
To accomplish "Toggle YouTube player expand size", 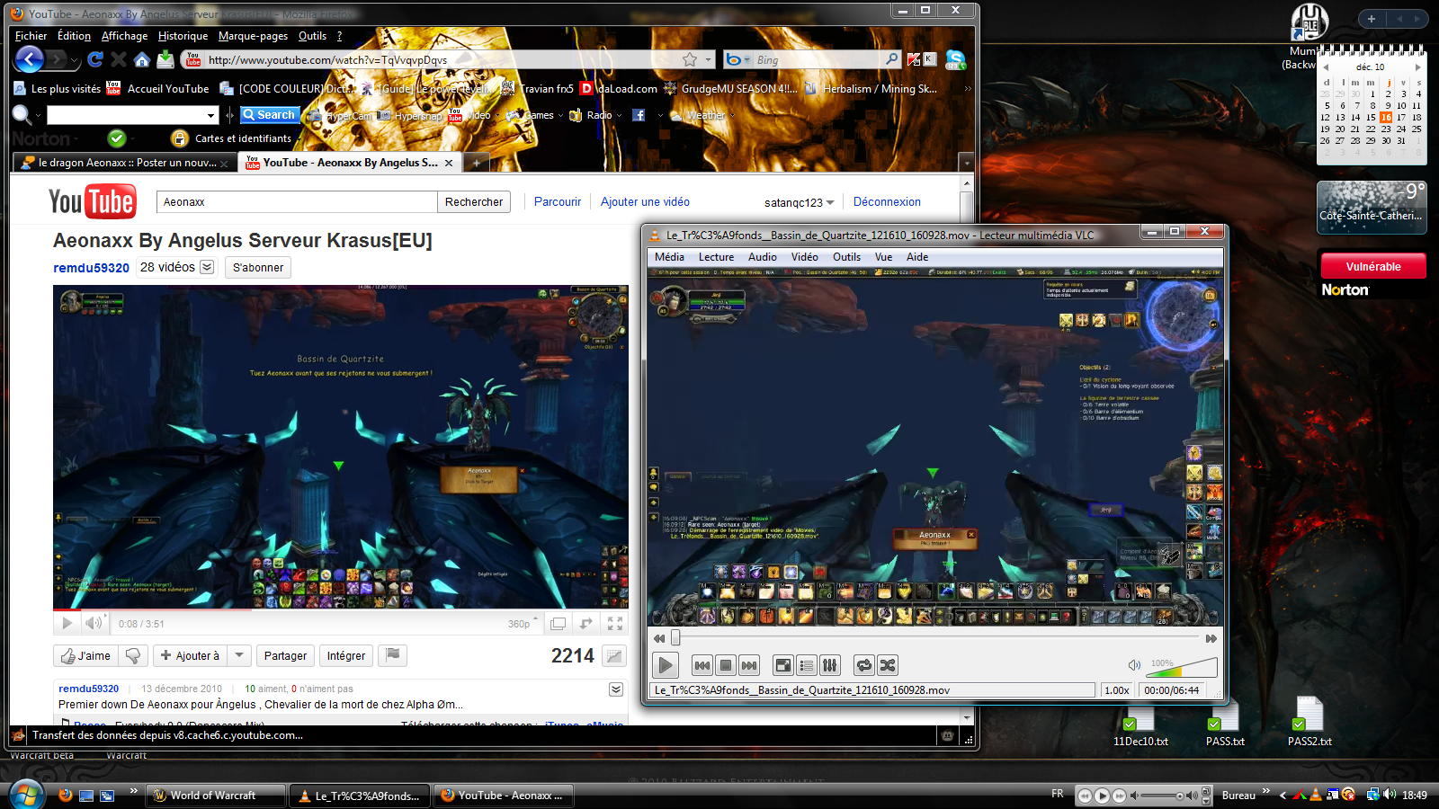I will click(586, 623).
